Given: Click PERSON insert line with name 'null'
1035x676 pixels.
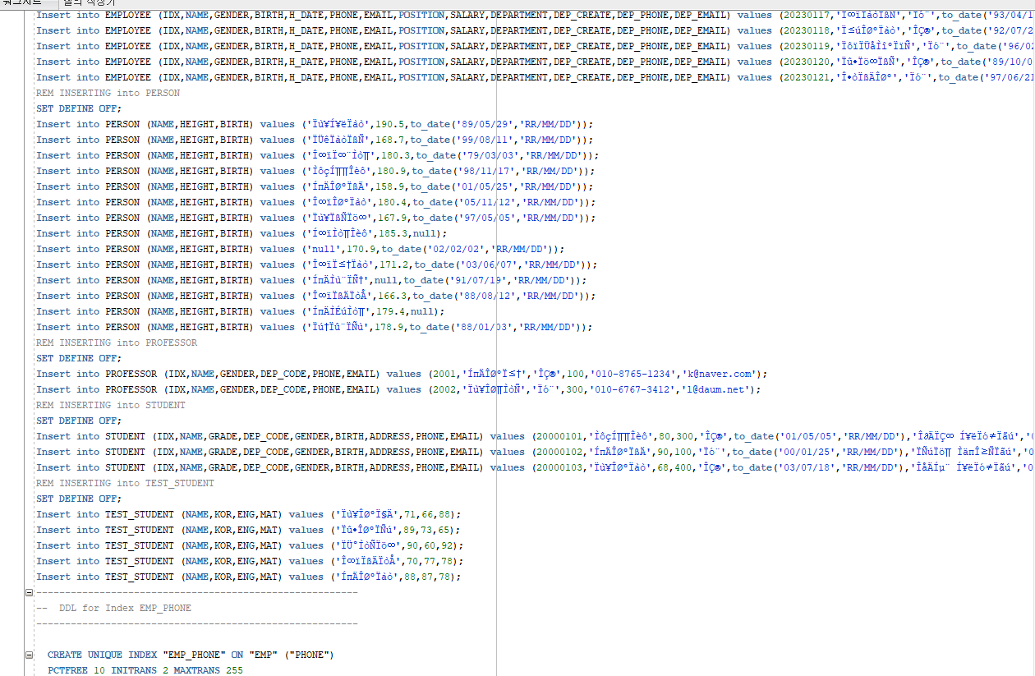Looking at the screenshot, I should [x=301, y=249].
